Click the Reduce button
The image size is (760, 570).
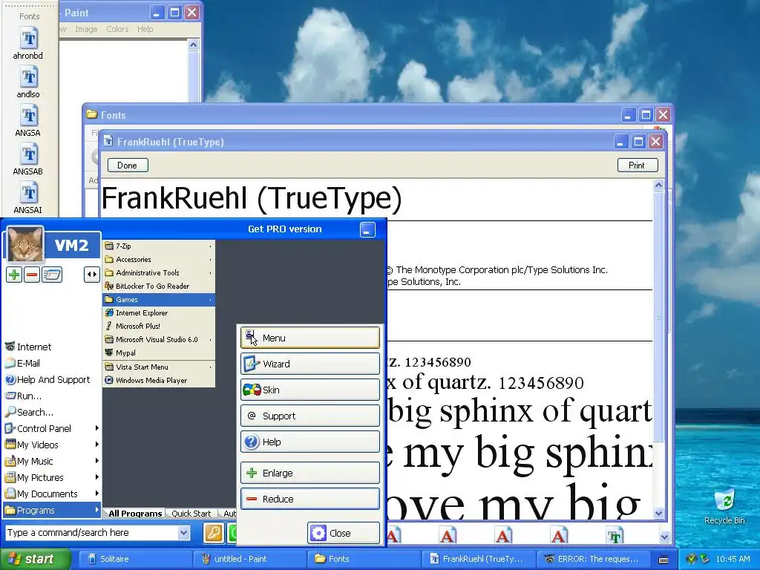click(310, 499)
